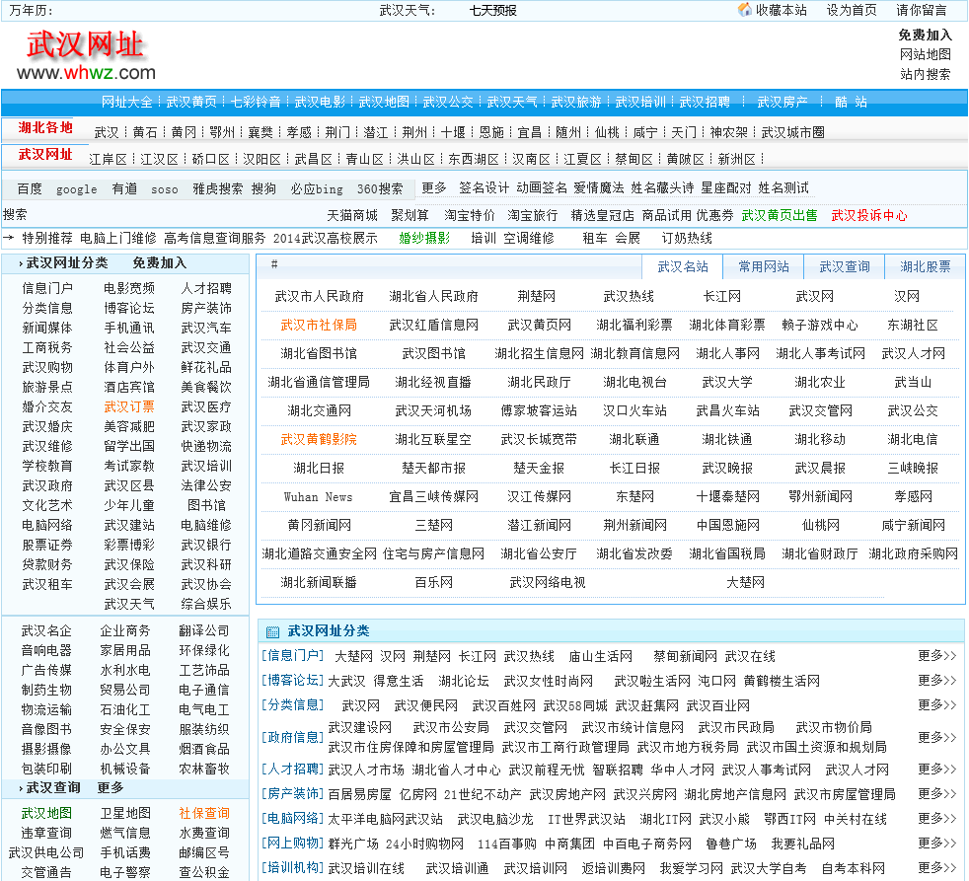The height and width of the screenshot is (881, 969).
Task: Choose the 必应bing search link
Action: point(317,189)
